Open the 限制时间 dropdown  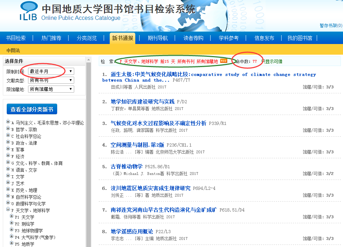[x=51, y=71]
